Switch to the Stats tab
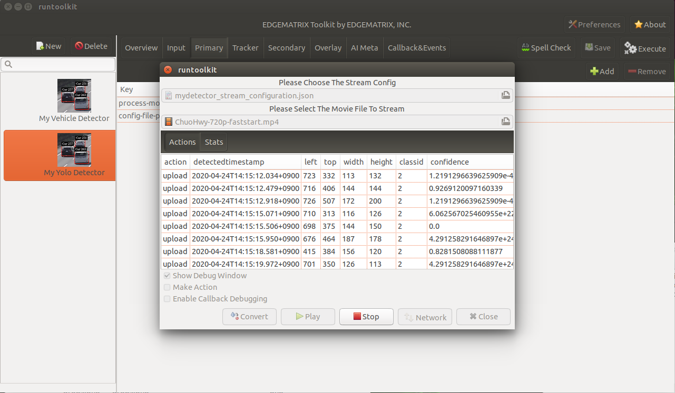The width and height of the screenshot is (675, 393). [x=214, y=142]
